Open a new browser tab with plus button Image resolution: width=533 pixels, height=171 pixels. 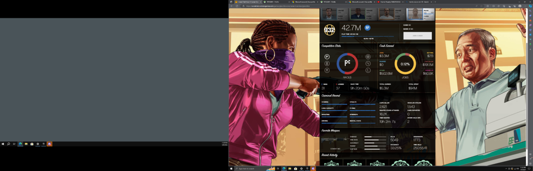point(435,2)
